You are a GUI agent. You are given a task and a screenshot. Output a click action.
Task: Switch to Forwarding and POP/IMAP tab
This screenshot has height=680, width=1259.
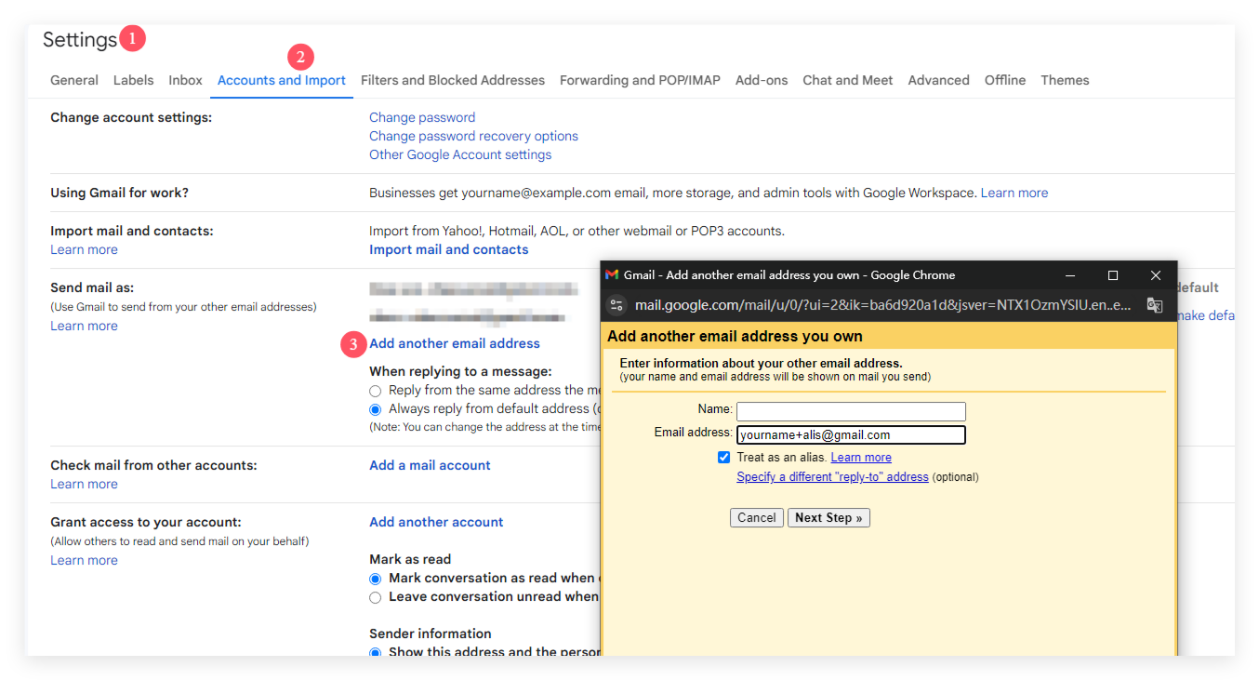pyautogui.click(x=640, y=80)
